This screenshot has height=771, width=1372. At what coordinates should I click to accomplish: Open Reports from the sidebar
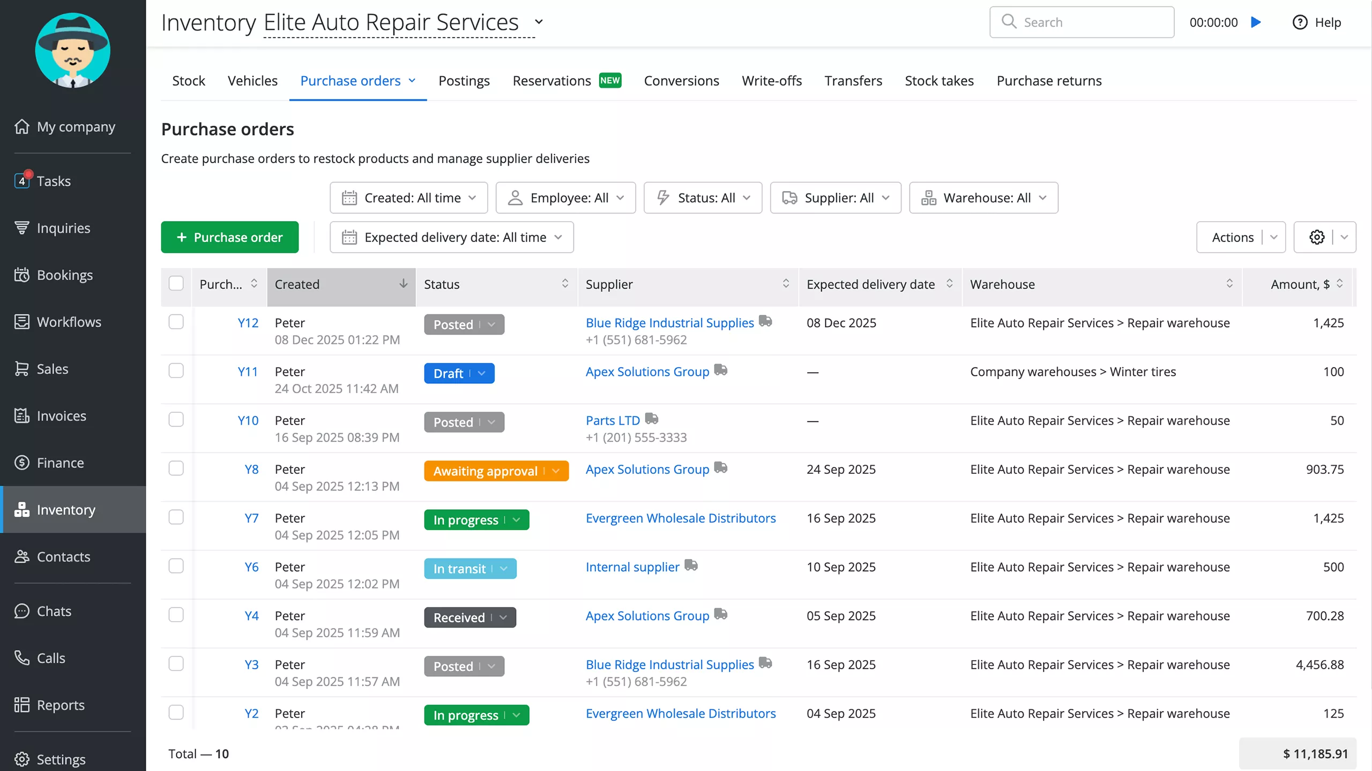tap(61, 705)
